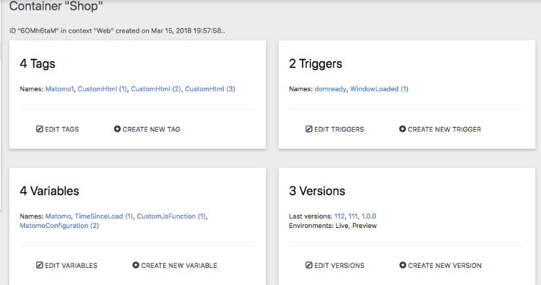Open the TimeSinceLoad (1) variable

(x=103, y=216)
